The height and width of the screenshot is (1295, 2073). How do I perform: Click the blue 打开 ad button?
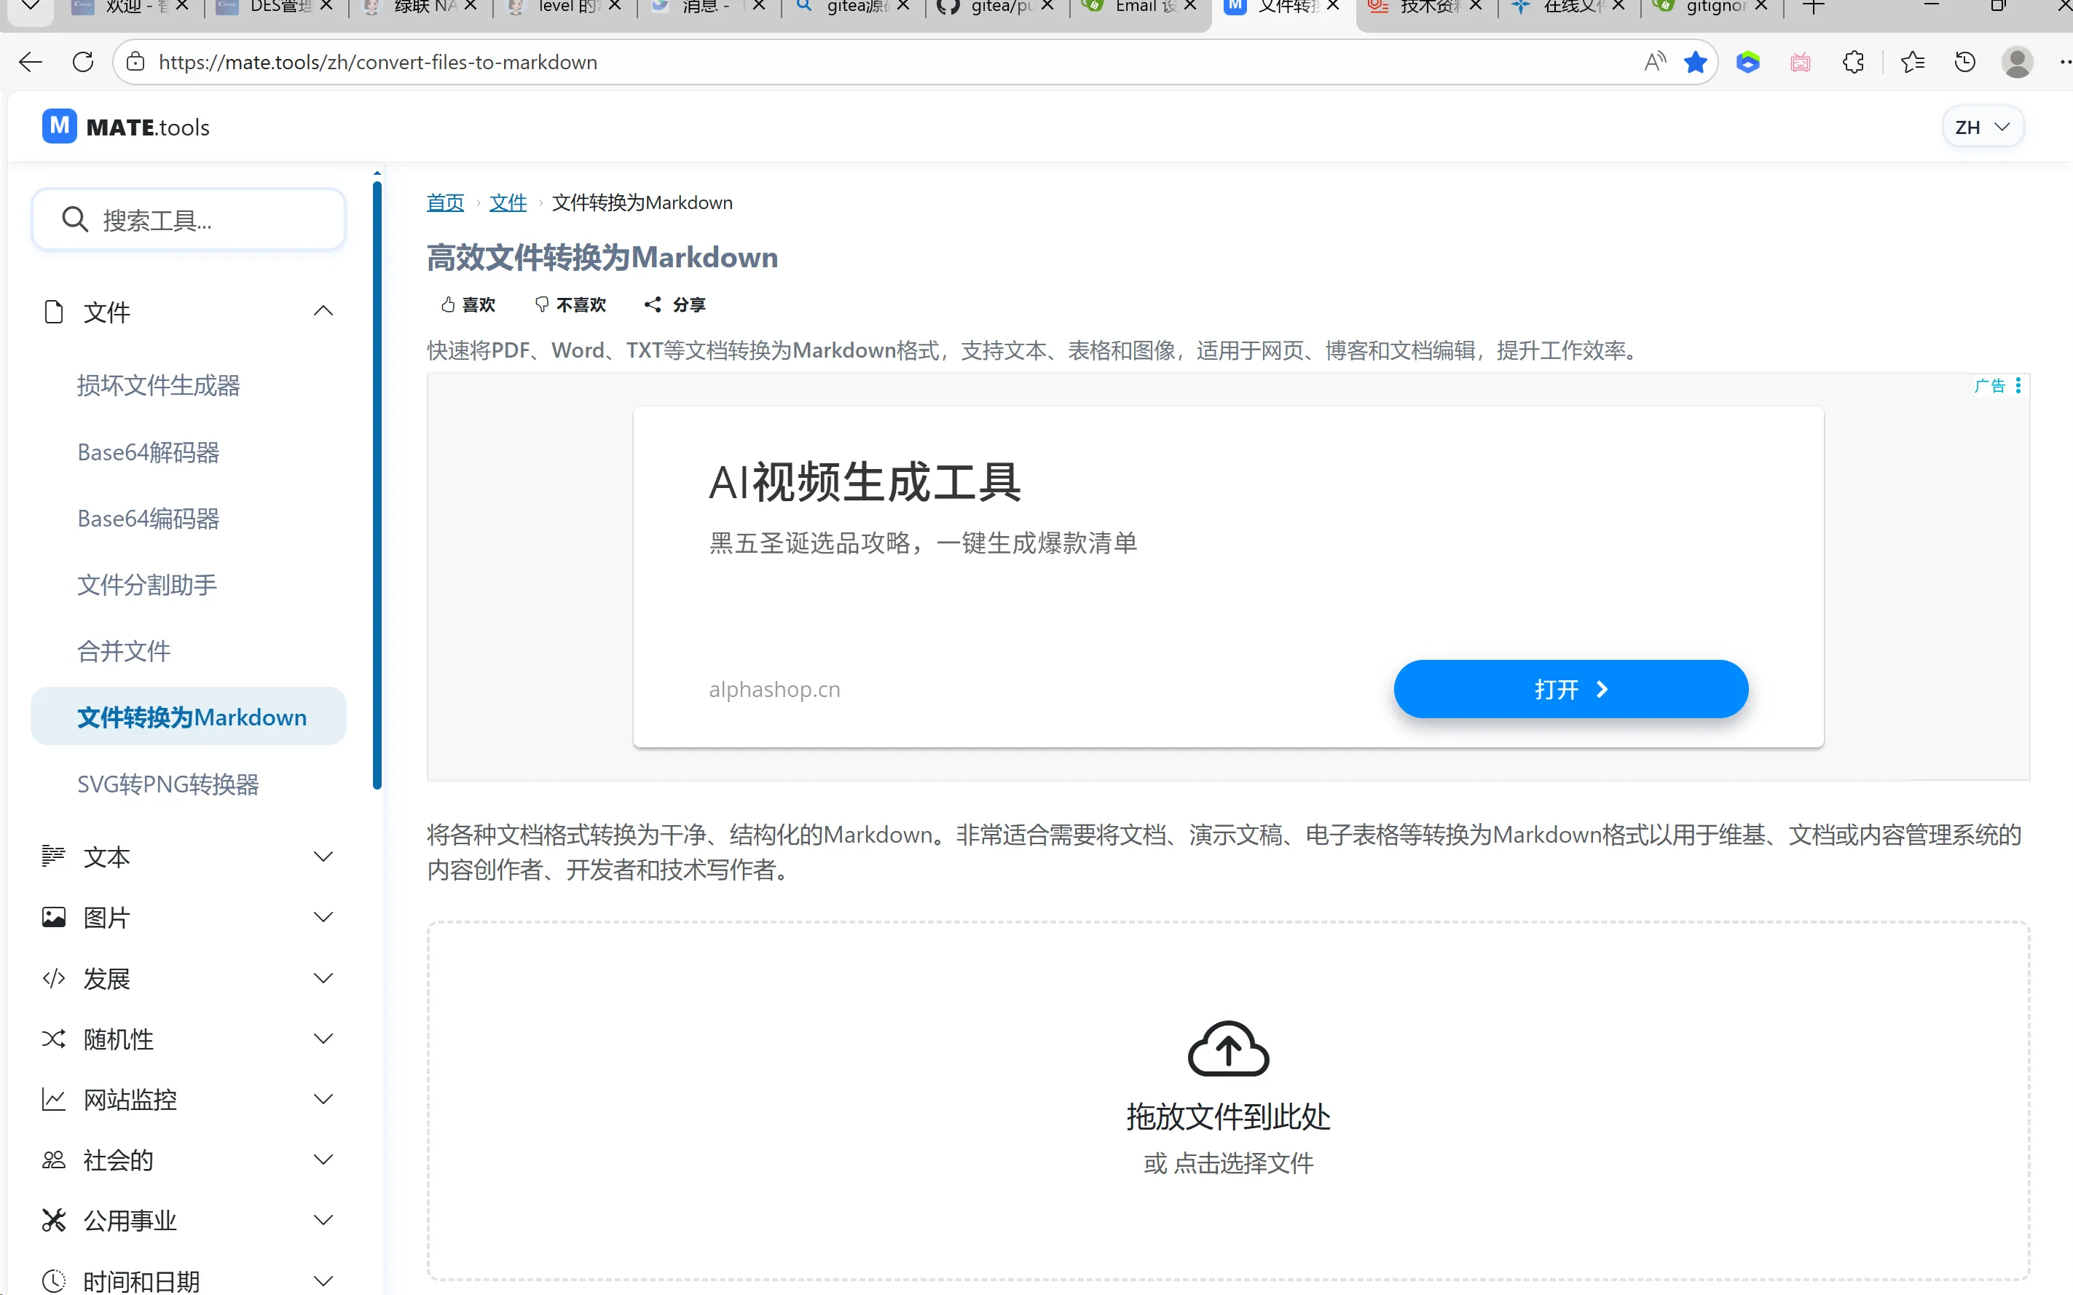tap(1570, 690)
